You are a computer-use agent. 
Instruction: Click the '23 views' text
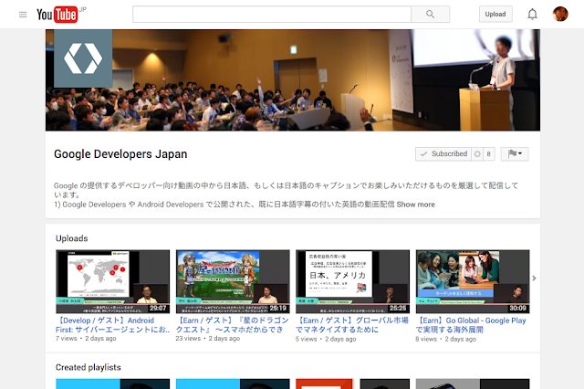click(188, 339)
